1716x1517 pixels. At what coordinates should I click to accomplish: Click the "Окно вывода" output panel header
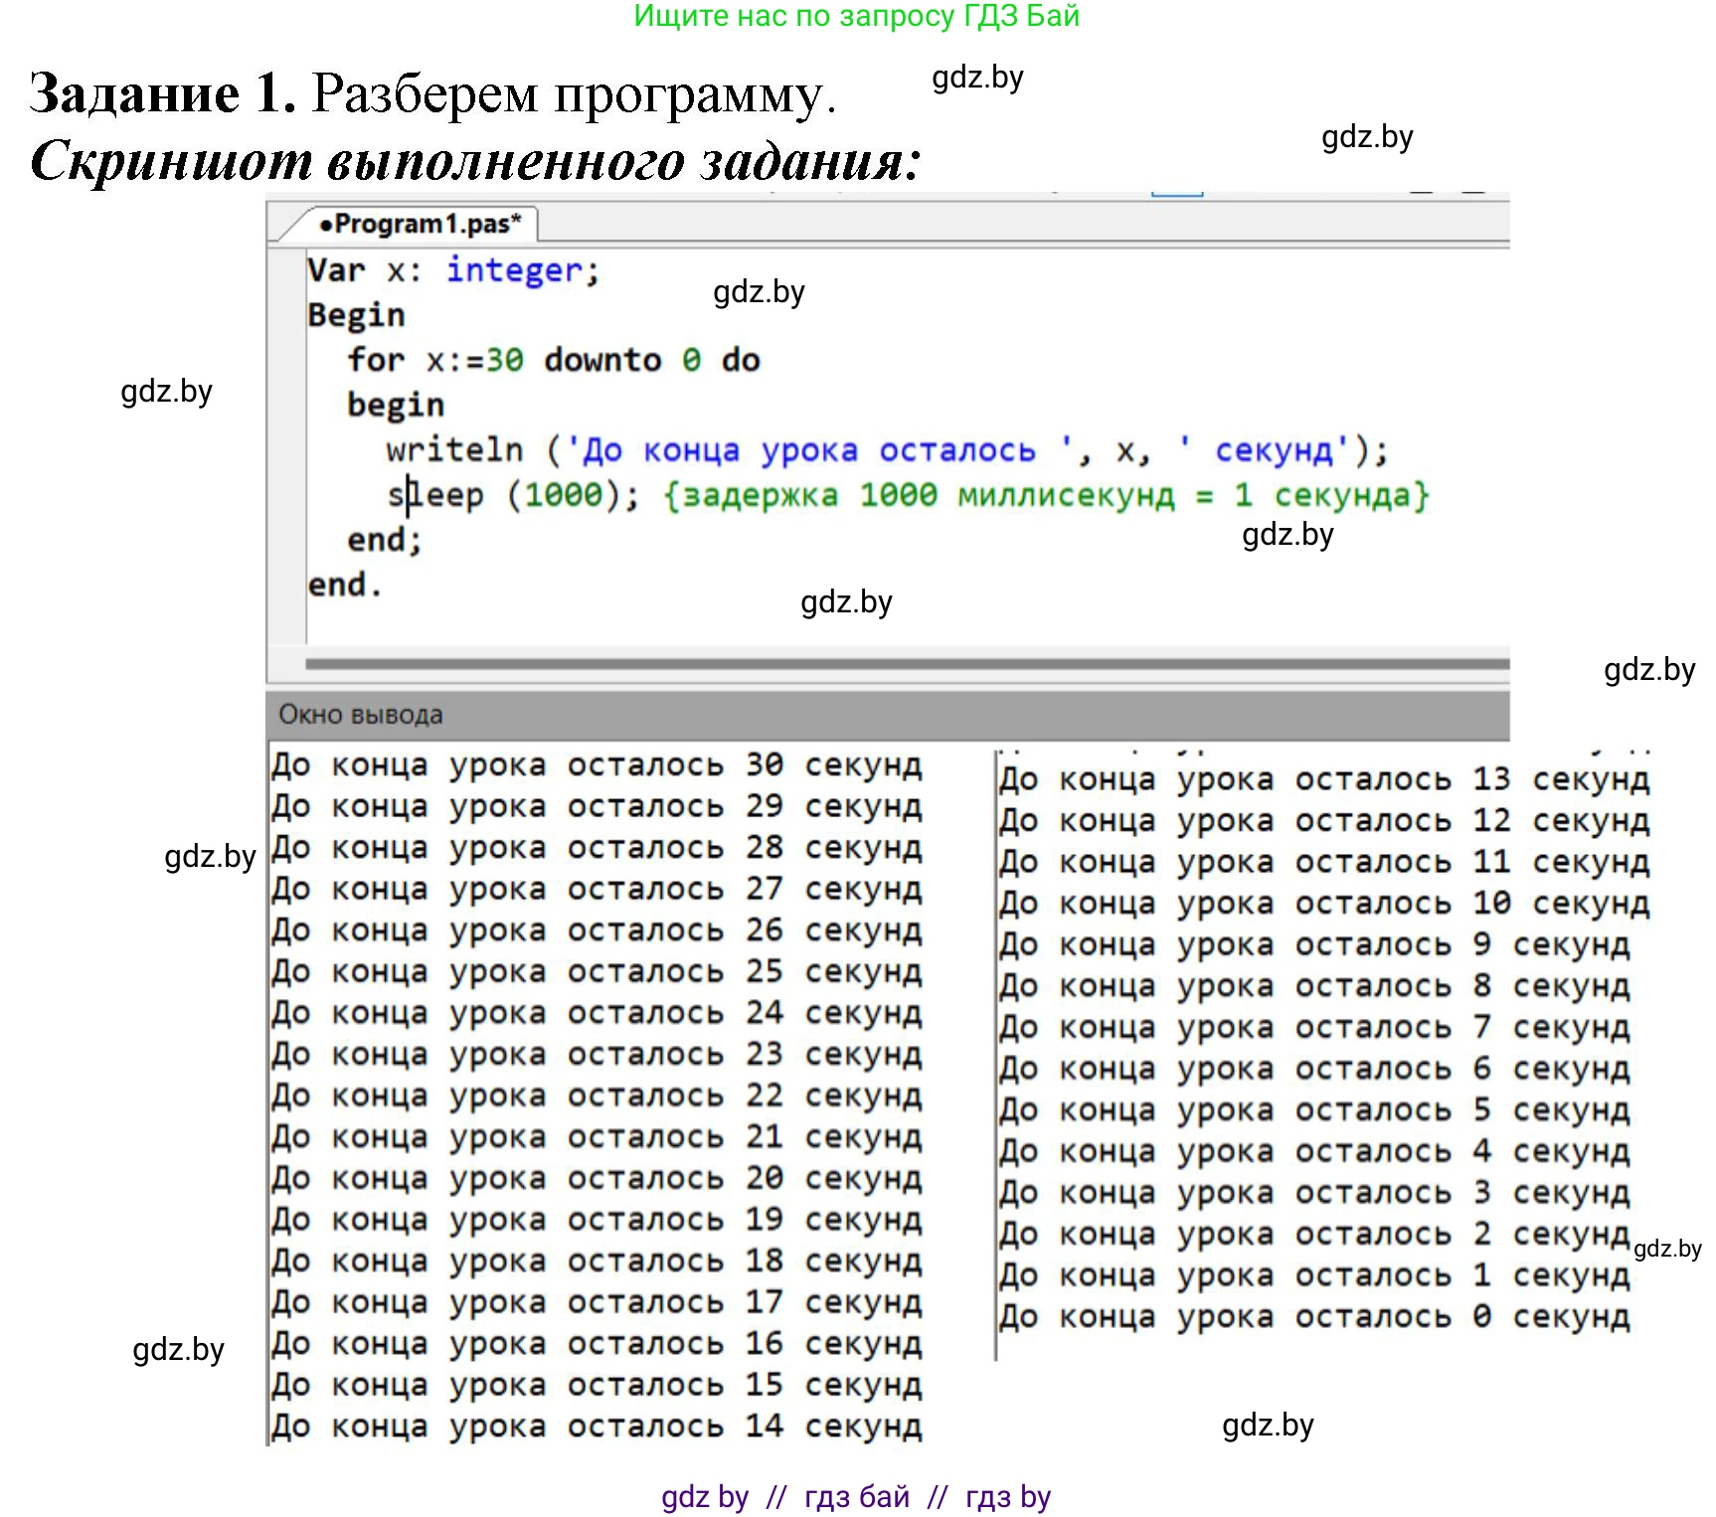tap(360, 715)
